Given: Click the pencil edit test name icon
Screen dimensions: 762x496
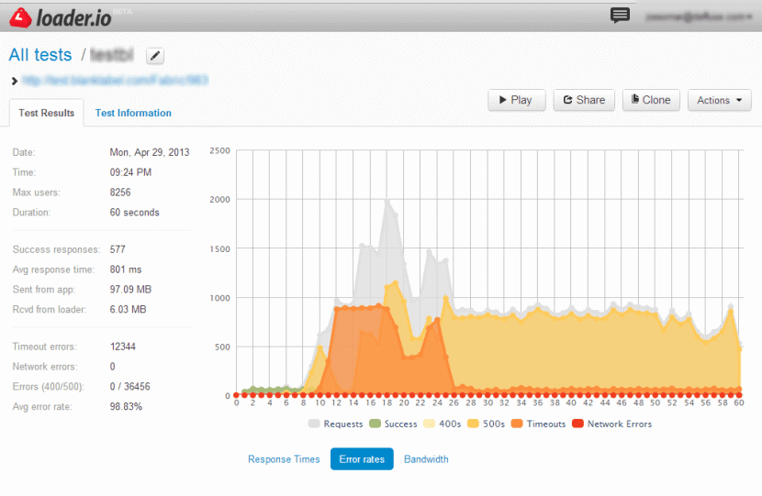Looking at the screenshot, I should click(x=155, y=57).
